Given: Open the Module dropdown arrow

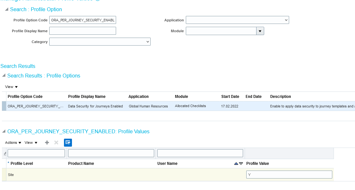Looking at the screenshot, I should click(x=260, y=31).
